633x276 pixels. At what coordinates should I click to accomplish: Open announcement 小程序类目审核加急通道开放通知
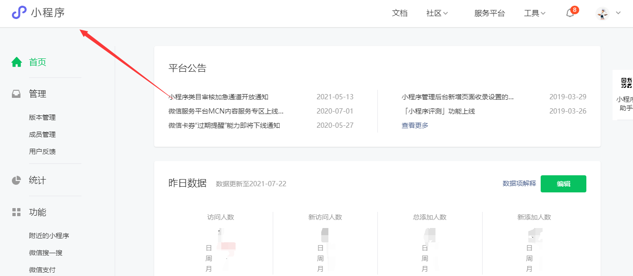pos(218,97)
